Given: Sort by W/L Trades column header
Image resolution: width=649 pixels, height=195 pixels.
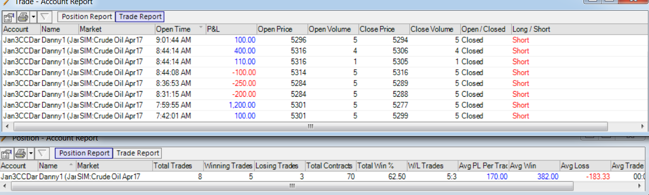Looking at the screenshot, I should point(432,165).
